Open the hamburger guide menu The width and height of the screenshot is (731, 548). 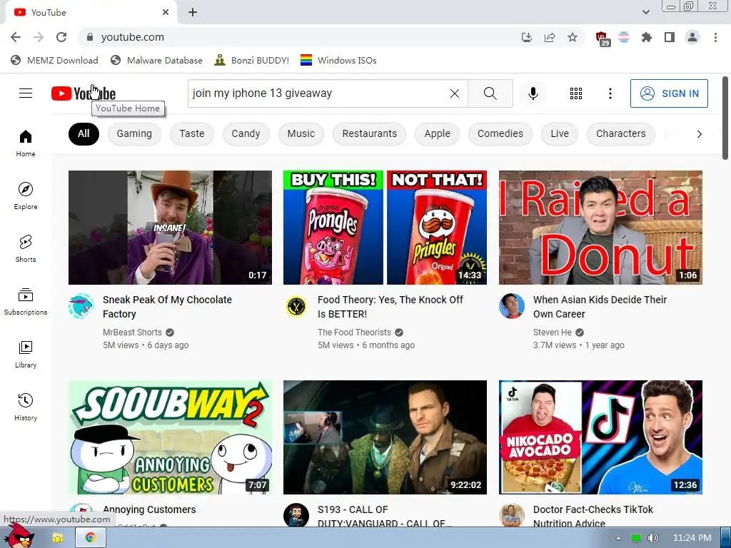click(x=26, y=93)
